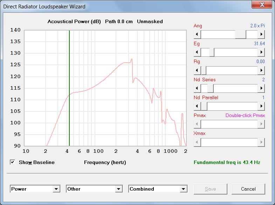275x205 pixels.
Task: Click the left arrow of the Eg slider
Action: [x=197, y=52]
